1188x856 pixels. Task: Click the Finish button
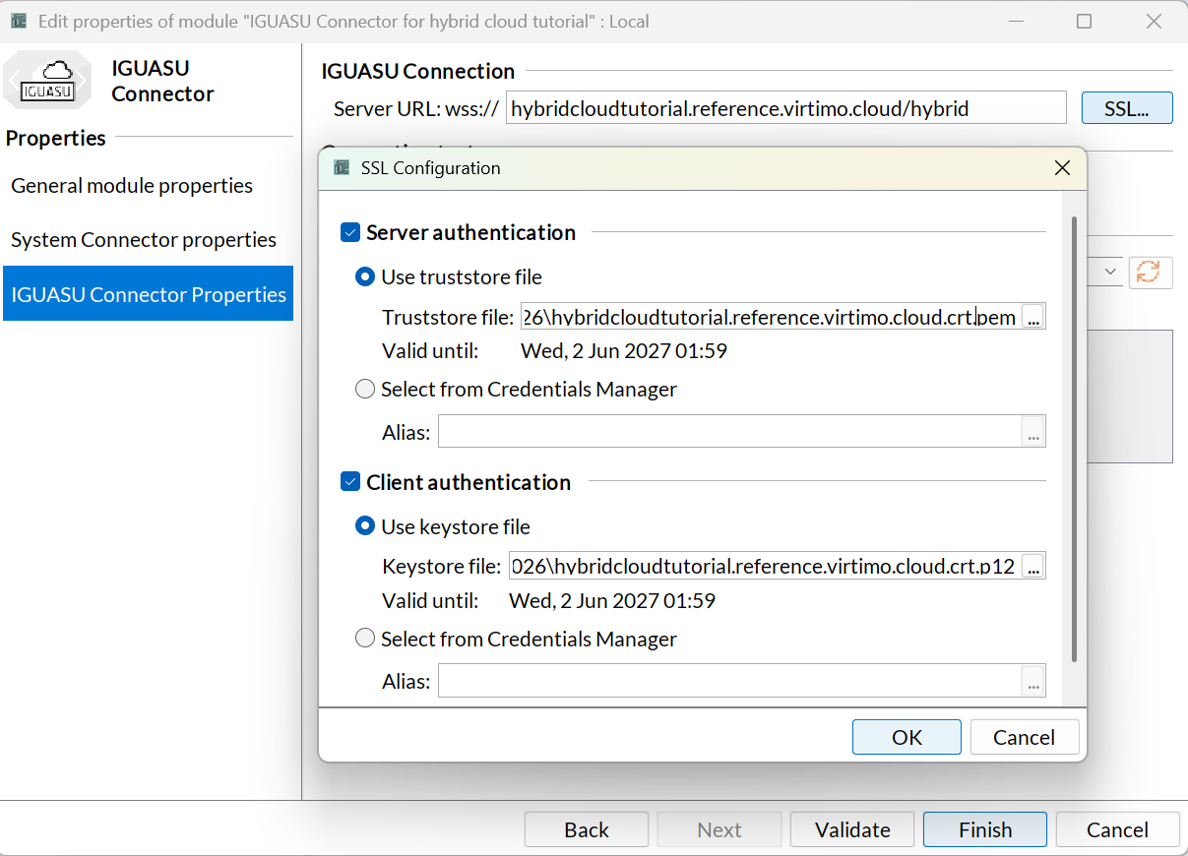coord(985,829)
